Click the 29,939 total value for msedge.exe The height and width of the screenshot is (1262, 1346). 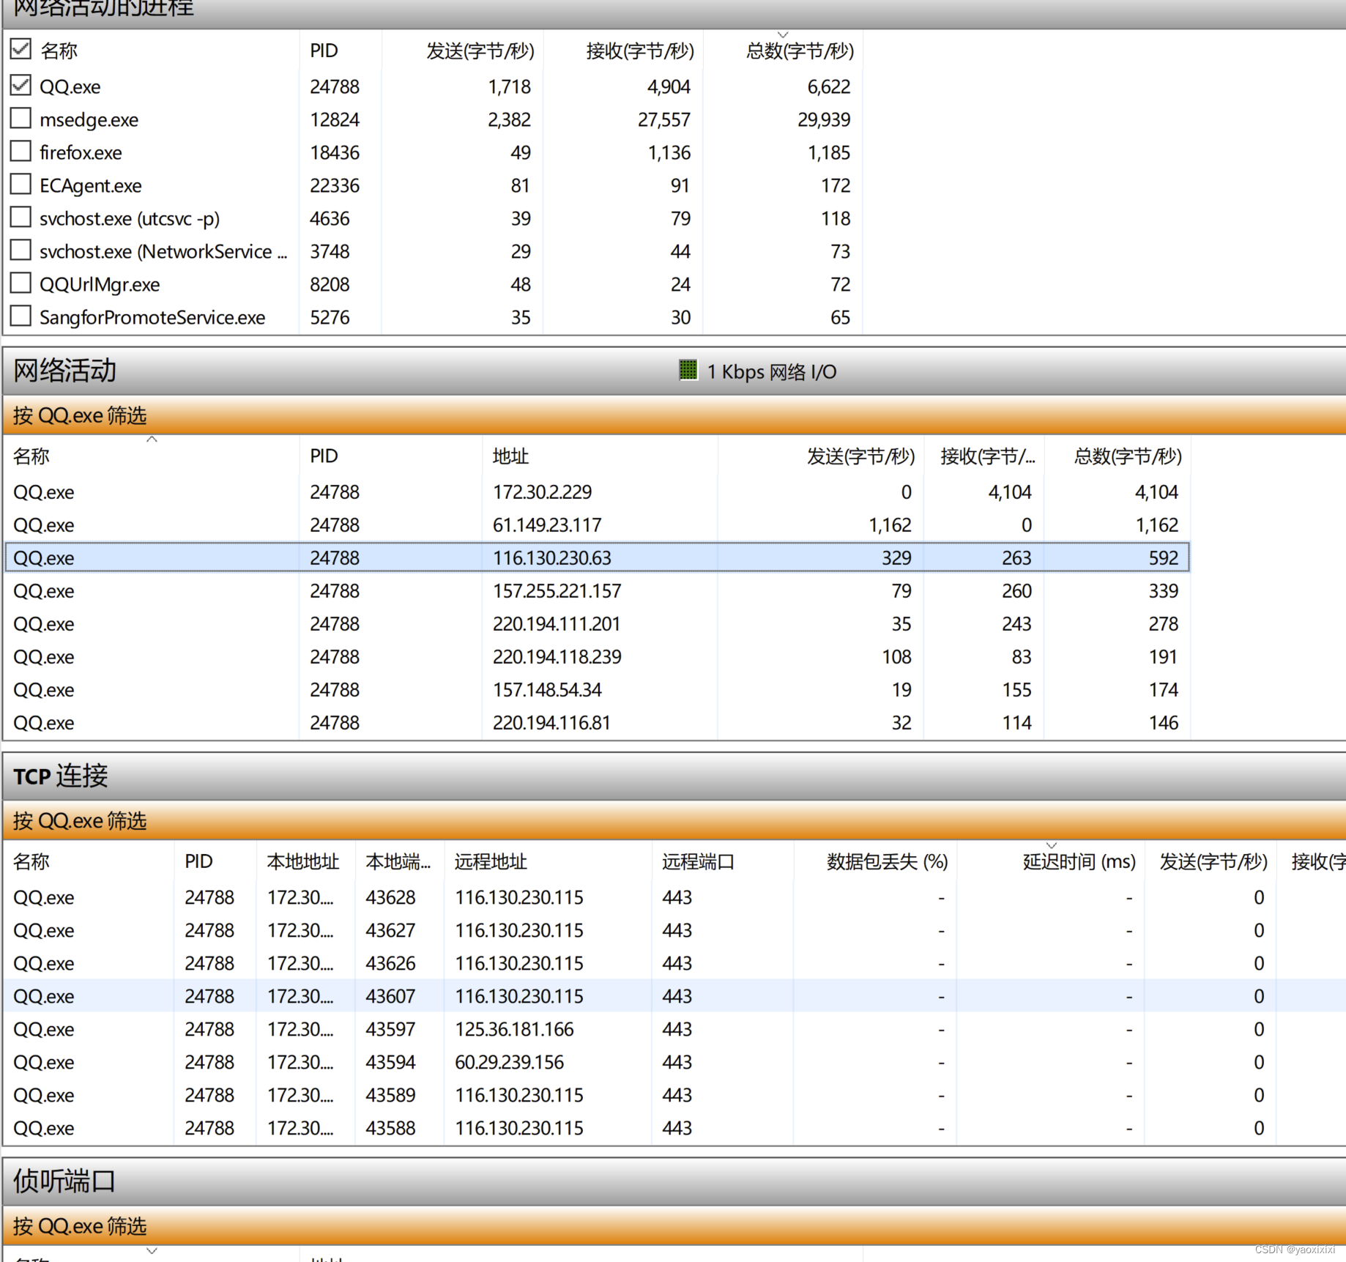tap(824, 119)
